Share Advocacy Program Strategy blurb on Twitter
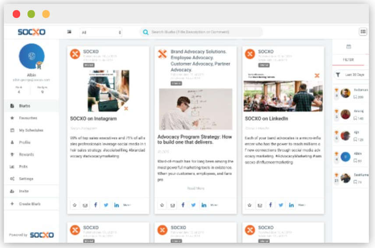Image resolution: width=375 pixels, height=248 pixels. pyautogui.click(x=194, y=205)
